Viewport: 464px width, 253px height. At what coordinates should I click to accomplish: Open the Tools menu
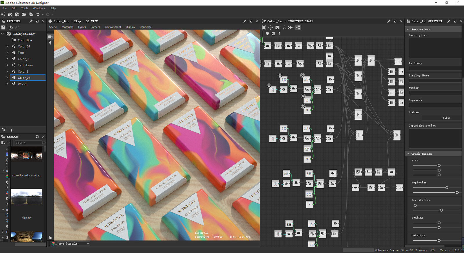tap(25, 8)
